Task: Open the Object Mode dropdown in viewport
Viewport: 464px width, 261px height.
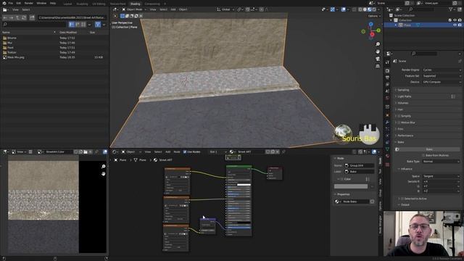Action: tap(134, 9)
